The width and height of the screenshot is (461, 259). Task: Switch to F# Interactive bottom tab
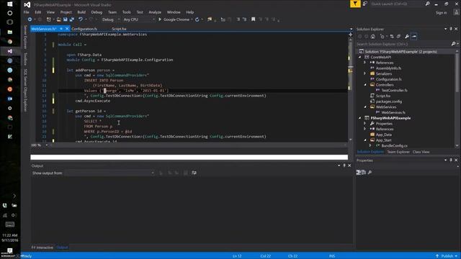click(42, 247)
